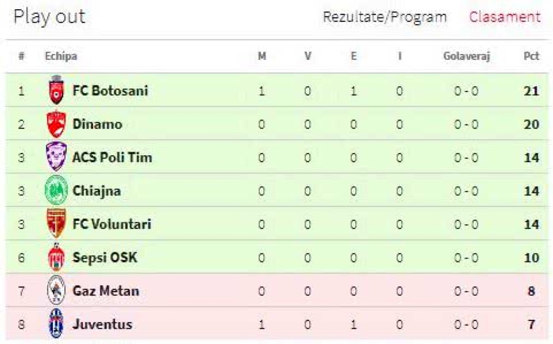Click the ACS Poli Tim crest

[x=56, y=157]
